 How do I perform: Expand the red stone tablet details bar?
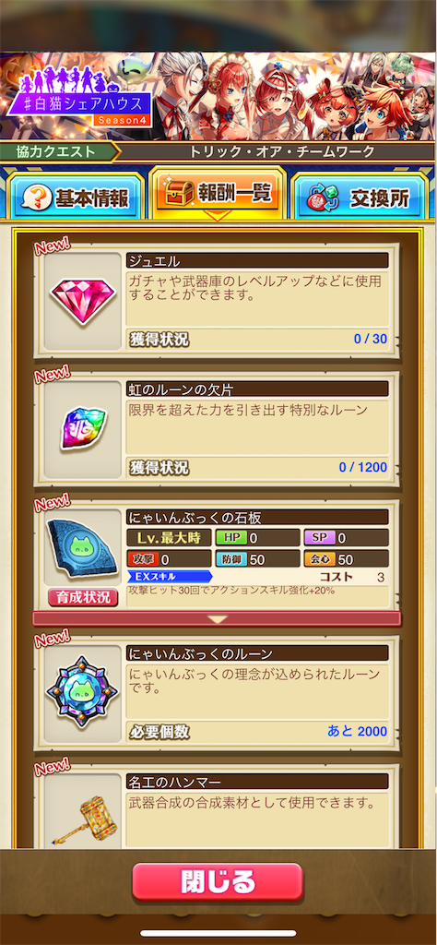click(217, 619)
